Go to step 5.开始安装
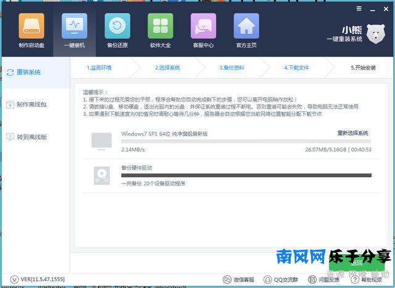 coord(364,68)
